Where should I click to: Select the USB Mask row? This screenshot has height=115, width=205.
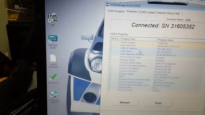pyautogui.click(x=157, y=52)
